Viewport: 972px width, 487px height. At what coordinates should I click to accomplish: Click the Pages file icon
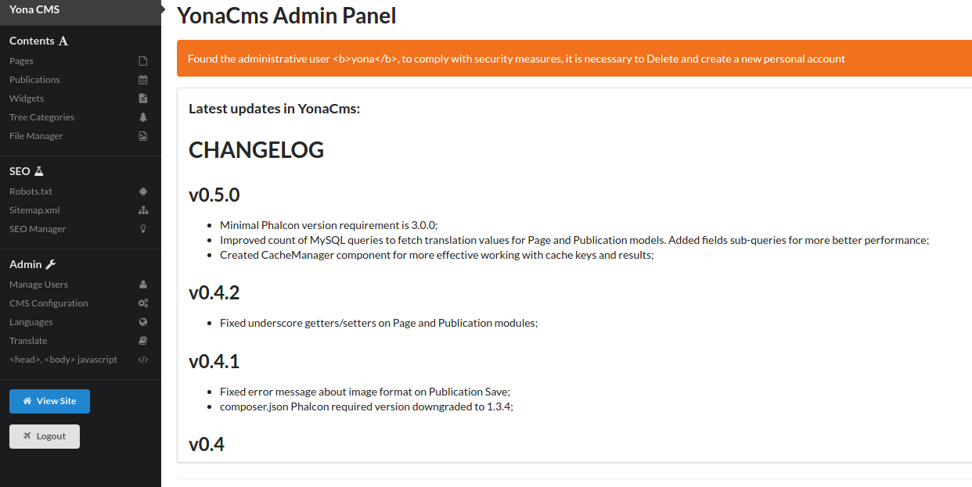coord(143,61)
